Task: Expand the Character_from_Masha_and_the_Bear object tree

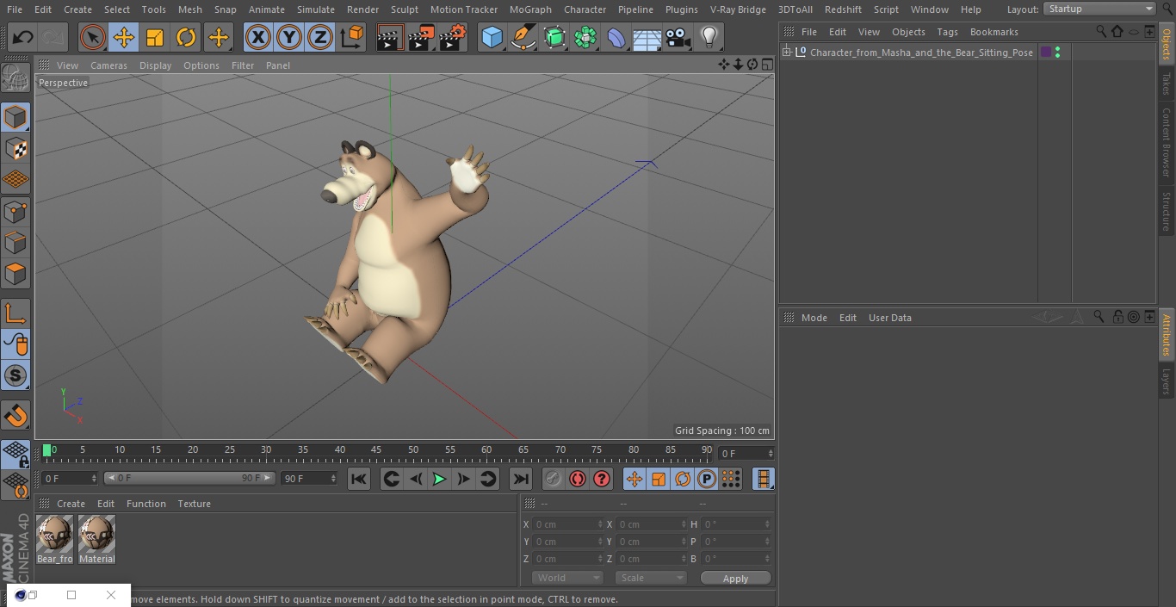Action: point(786,53)
